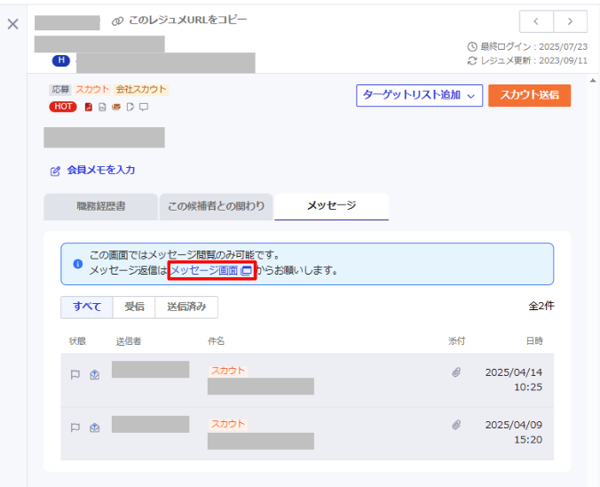Image resolution: width=600 pixels, height=487 pixels.
Task: Select the 受信 filter
Action: coord(134,307)
